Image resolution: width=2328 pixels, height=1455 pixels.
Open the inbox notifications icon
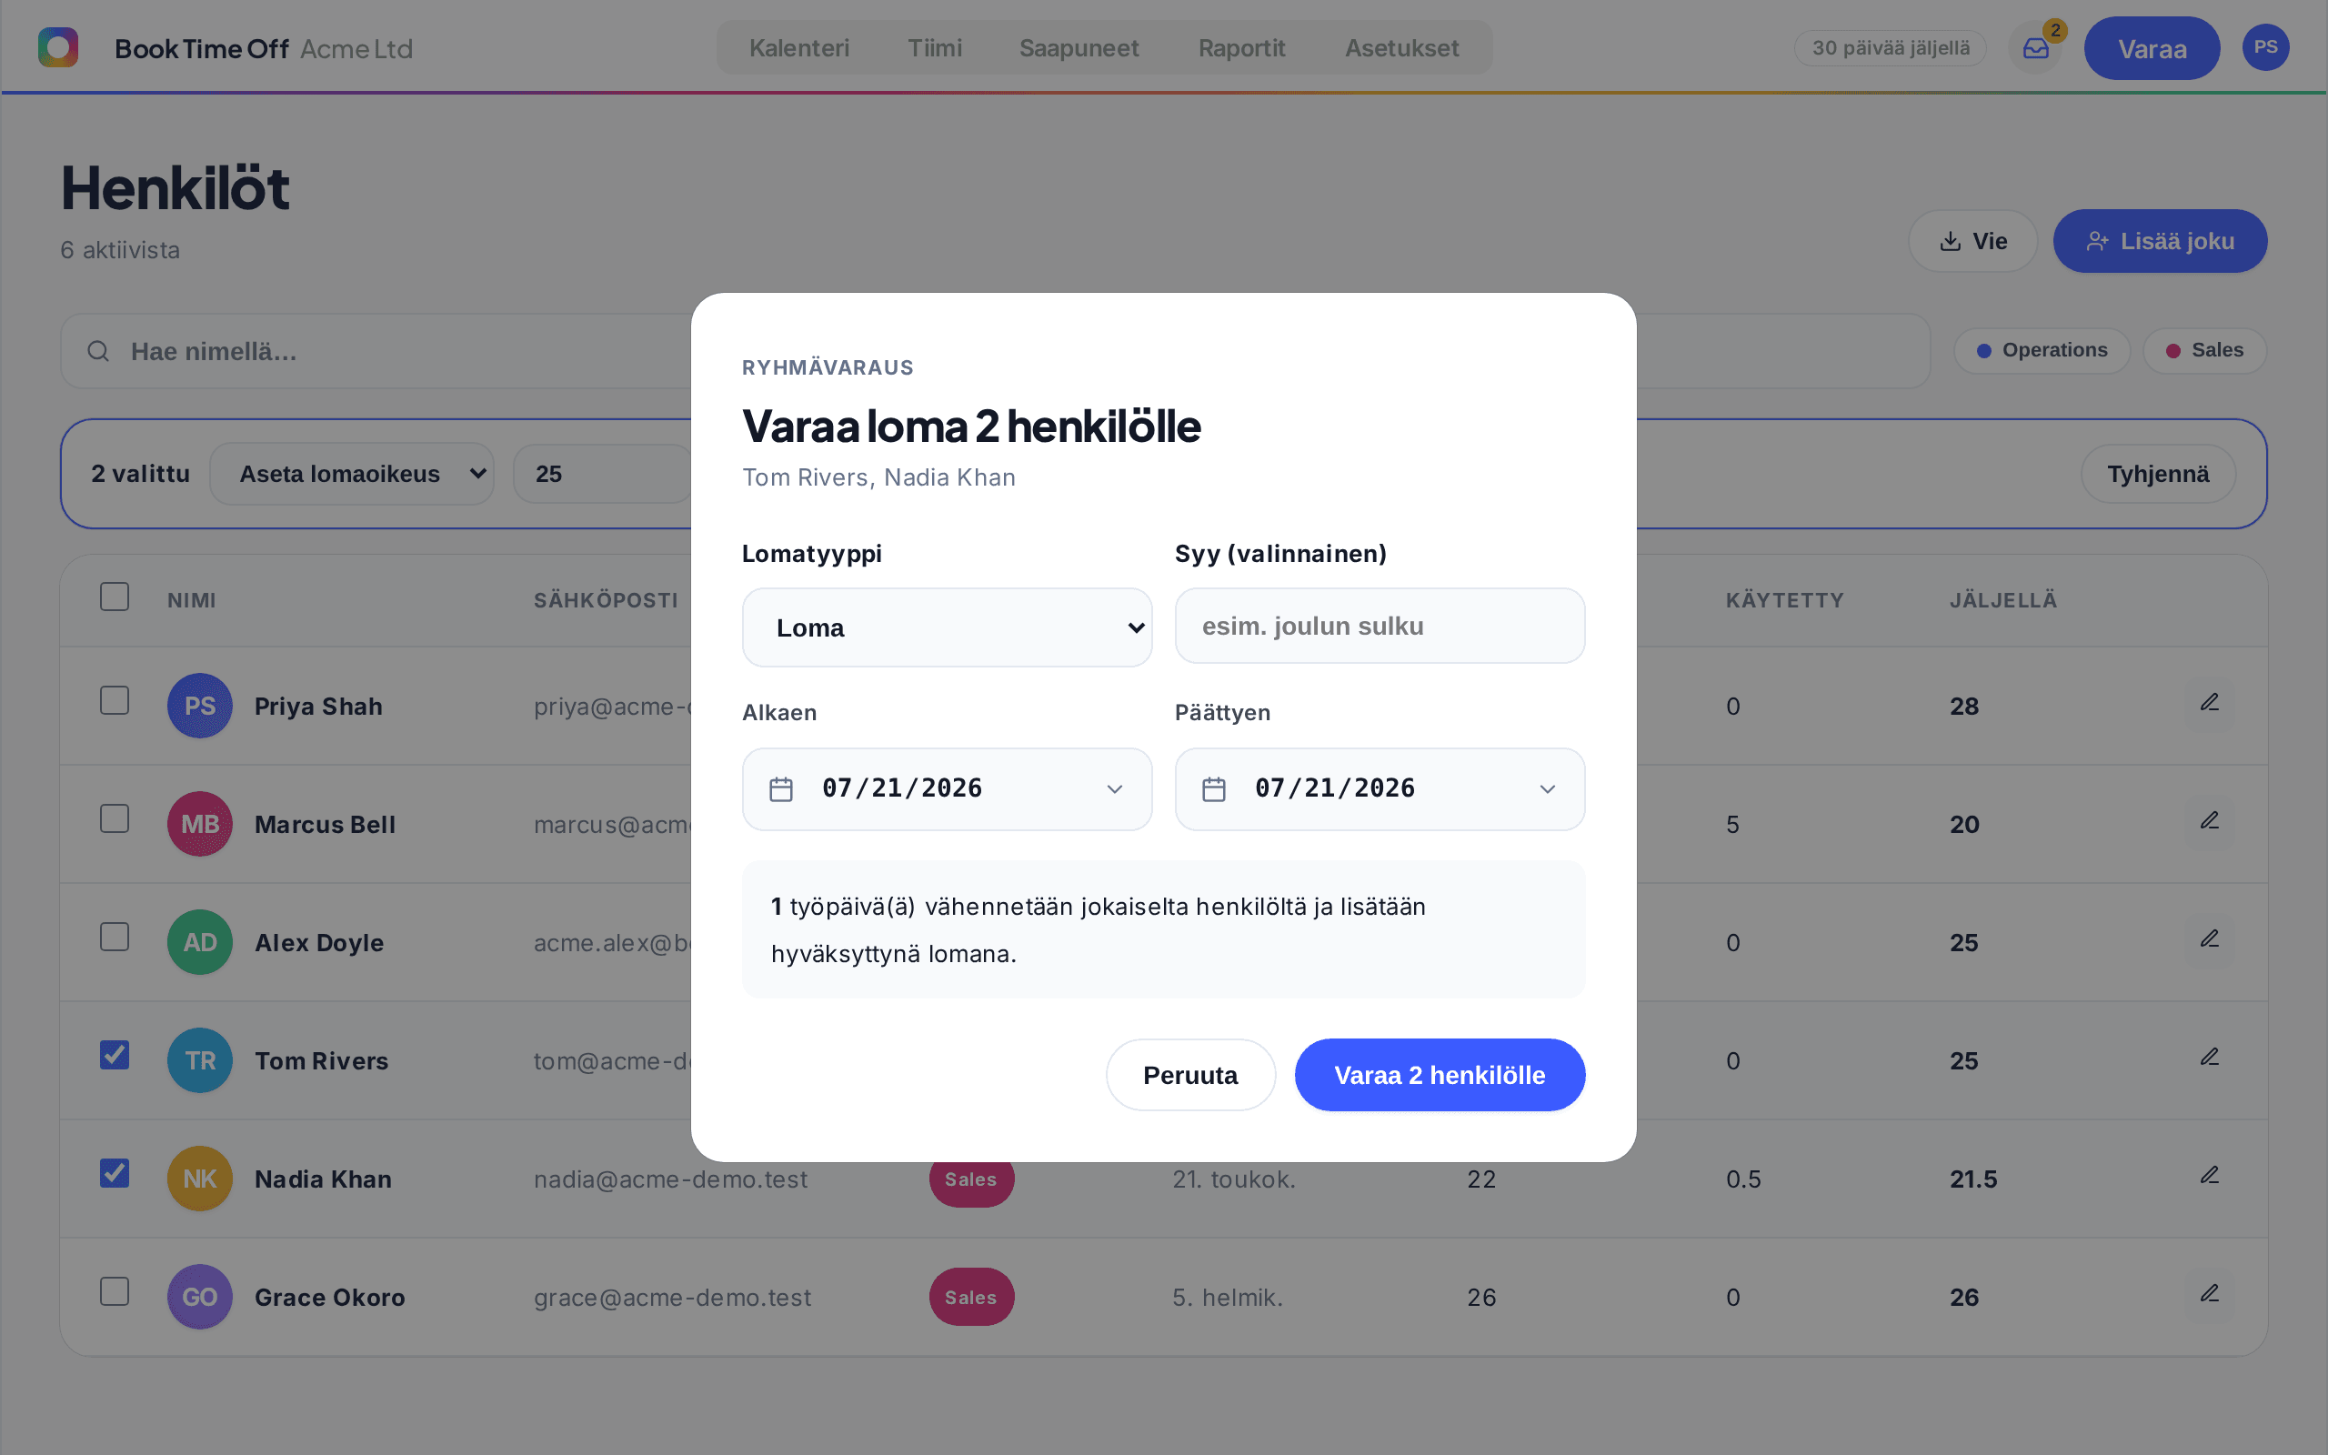pos(2035,48)
